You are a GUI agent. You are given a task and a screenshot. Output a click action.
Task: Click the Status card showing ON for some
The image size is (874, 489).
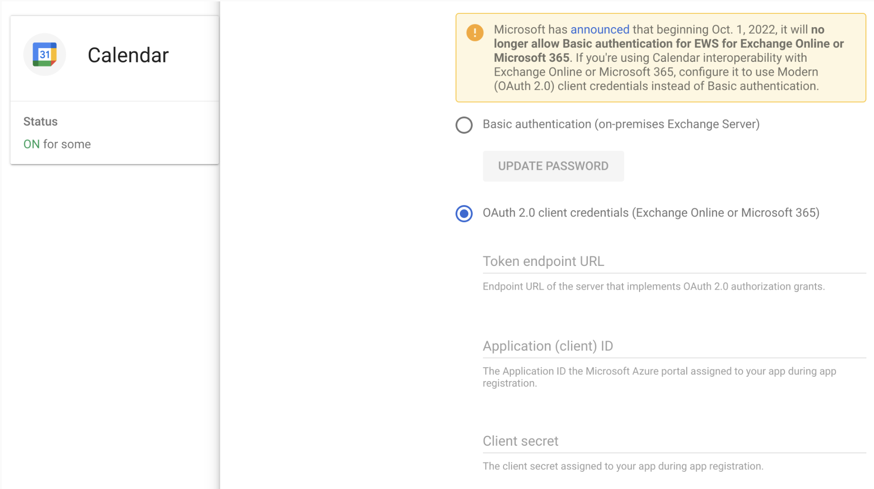(114, 133)
